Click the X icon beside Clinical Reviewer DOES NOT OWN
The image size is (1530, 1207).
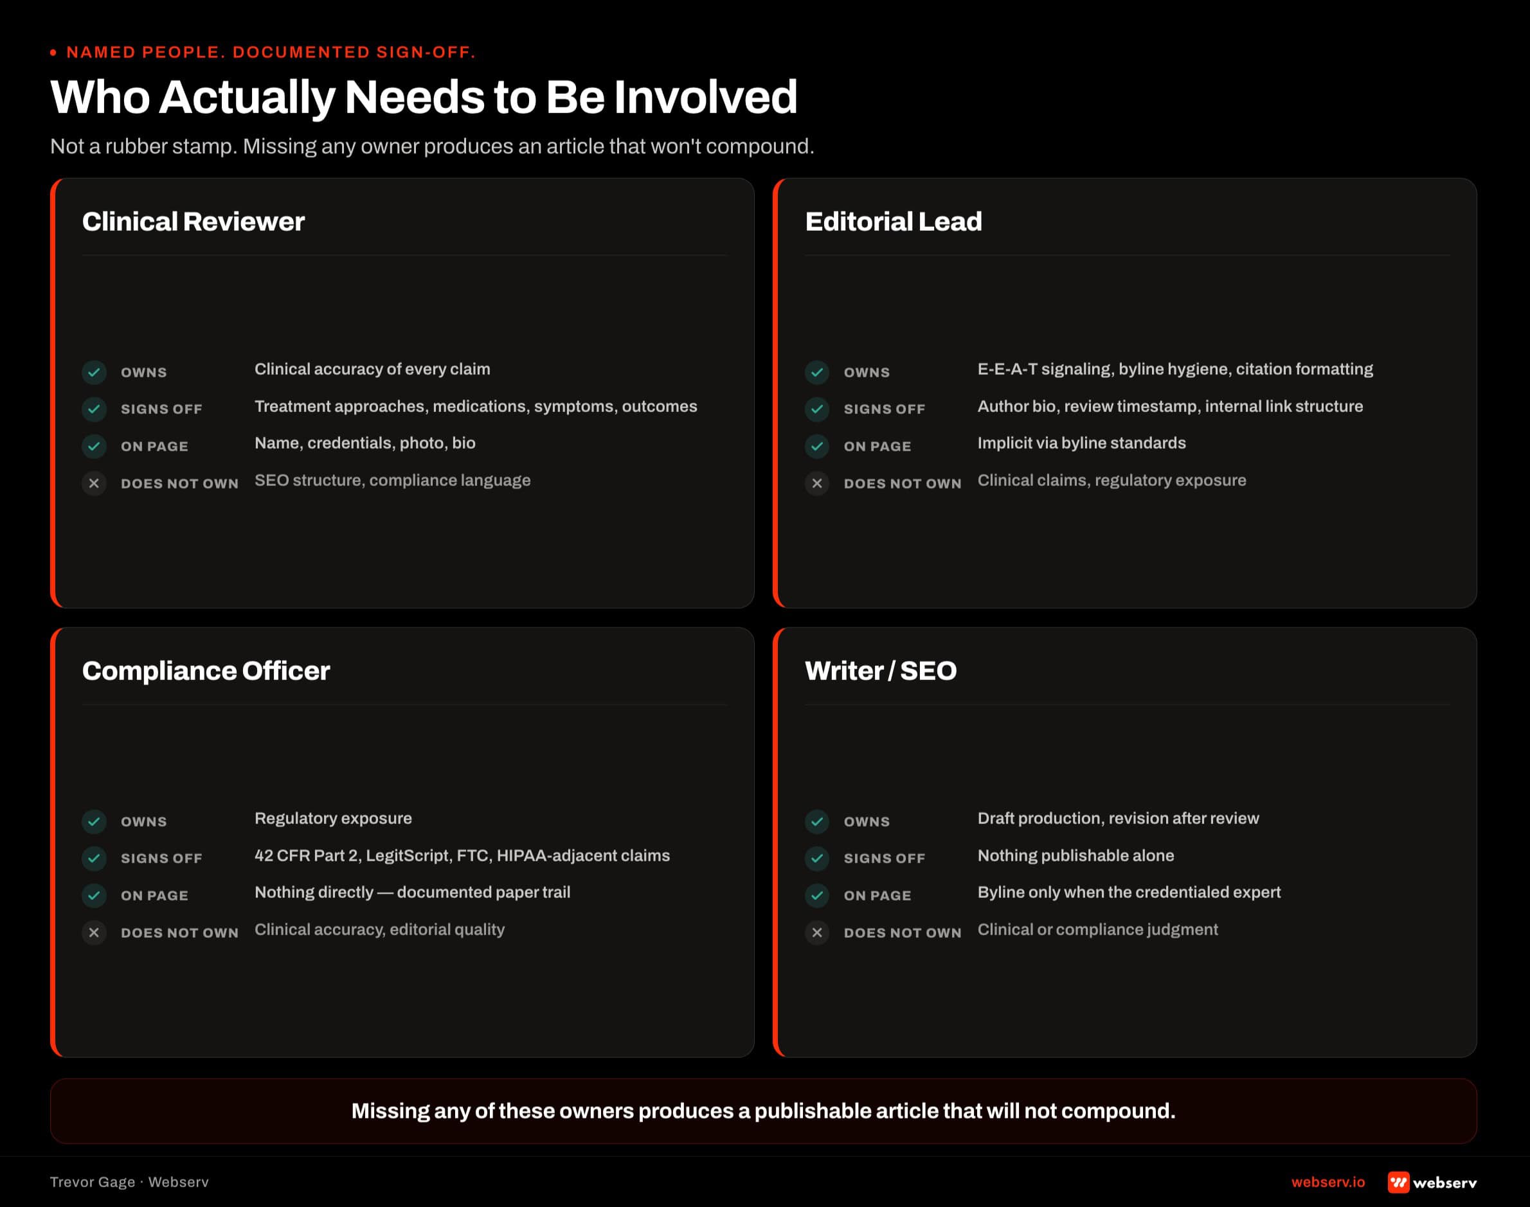coord(94,483)
